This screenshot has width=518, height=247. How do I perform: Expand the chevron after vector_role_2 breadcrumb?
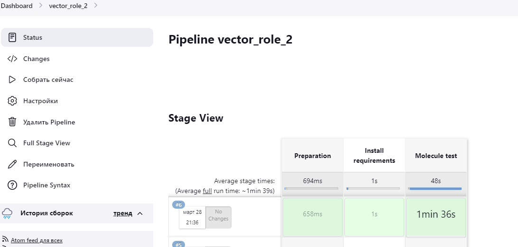pyautogui.click(x=96, y=6)
